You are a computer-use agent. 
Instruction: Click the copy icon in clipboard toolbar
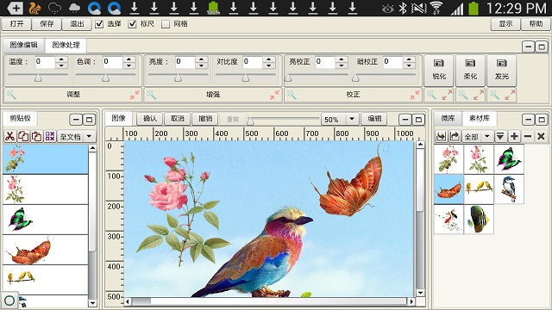(x=23, y=136)
